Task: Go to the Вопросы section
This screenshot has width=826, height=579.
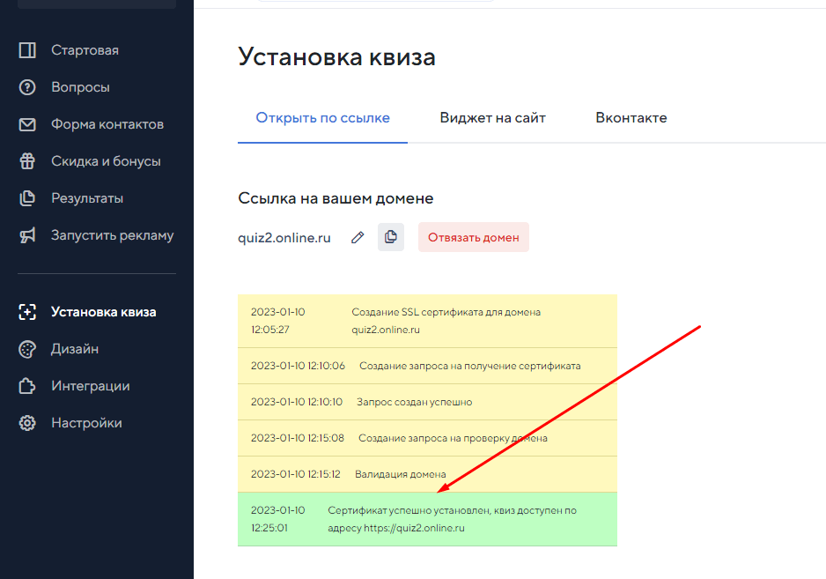Action: (81, 87)
